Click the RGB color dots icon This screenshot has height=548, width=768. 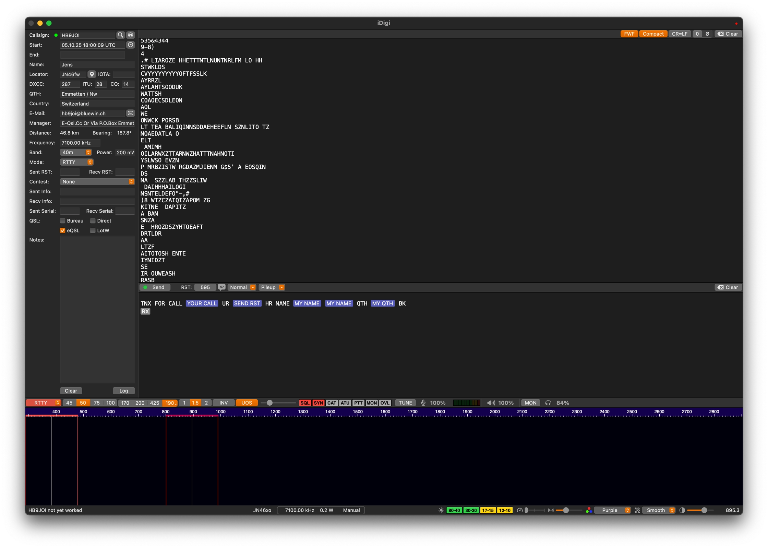(x=589, y=510)
